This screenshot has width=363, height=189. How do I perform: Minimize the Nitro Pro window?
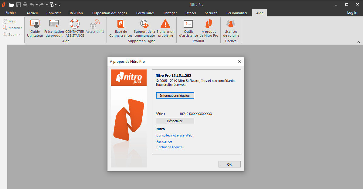[x=336, y=5]
